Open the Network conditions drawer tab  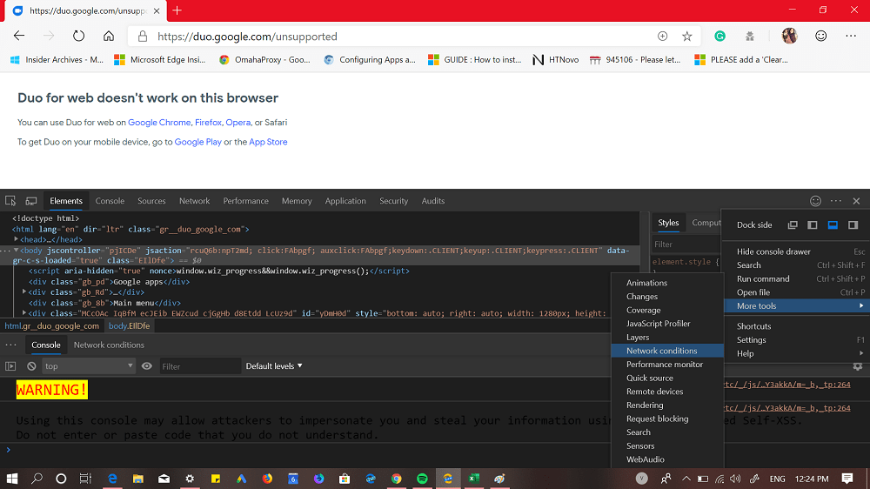coord(109,345)
